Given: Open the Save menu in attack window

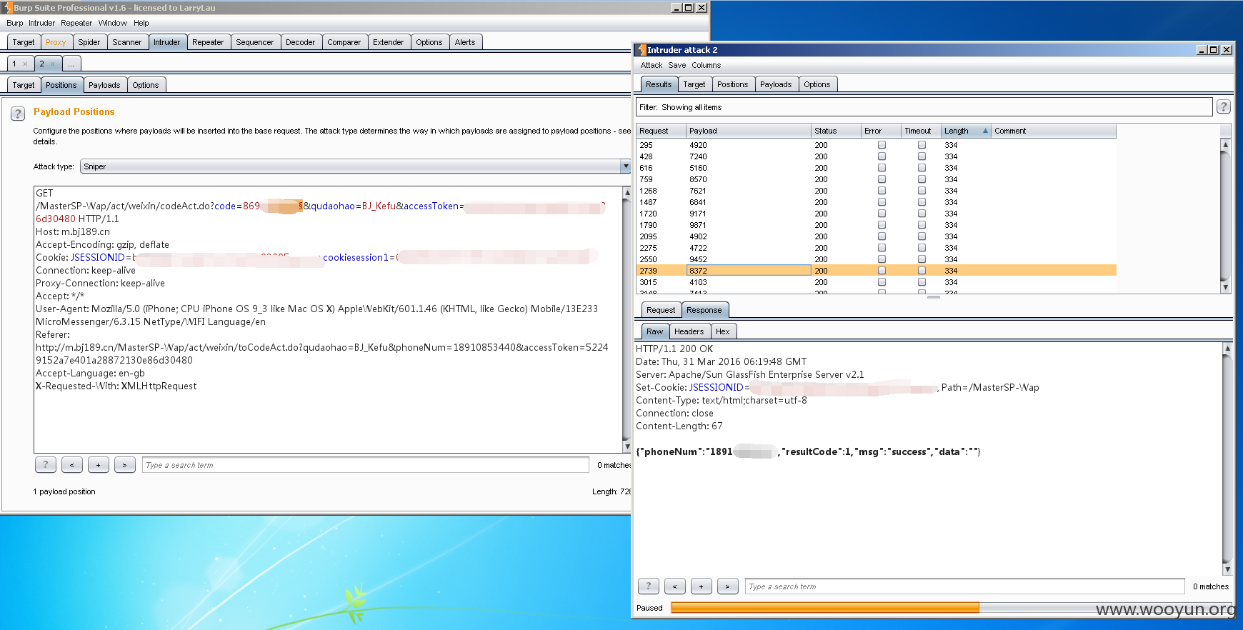Looking at the screenshot, I should coord(677,65).
